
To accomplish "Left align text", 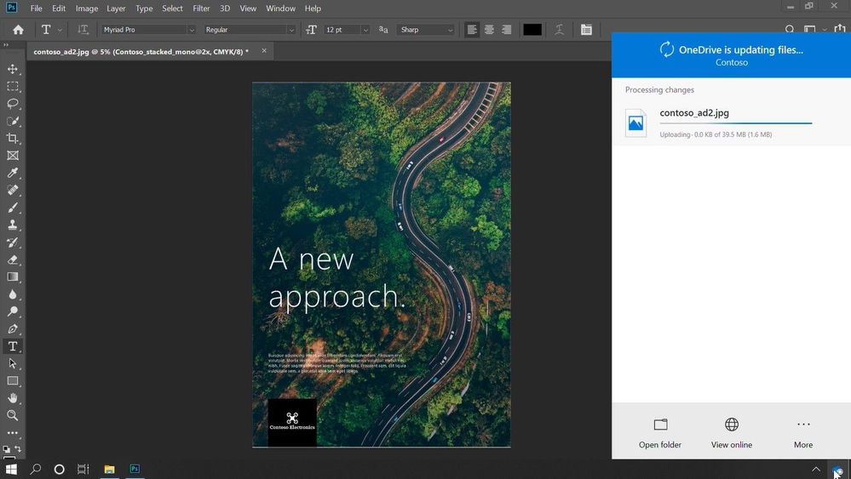I will coord(472,30).
